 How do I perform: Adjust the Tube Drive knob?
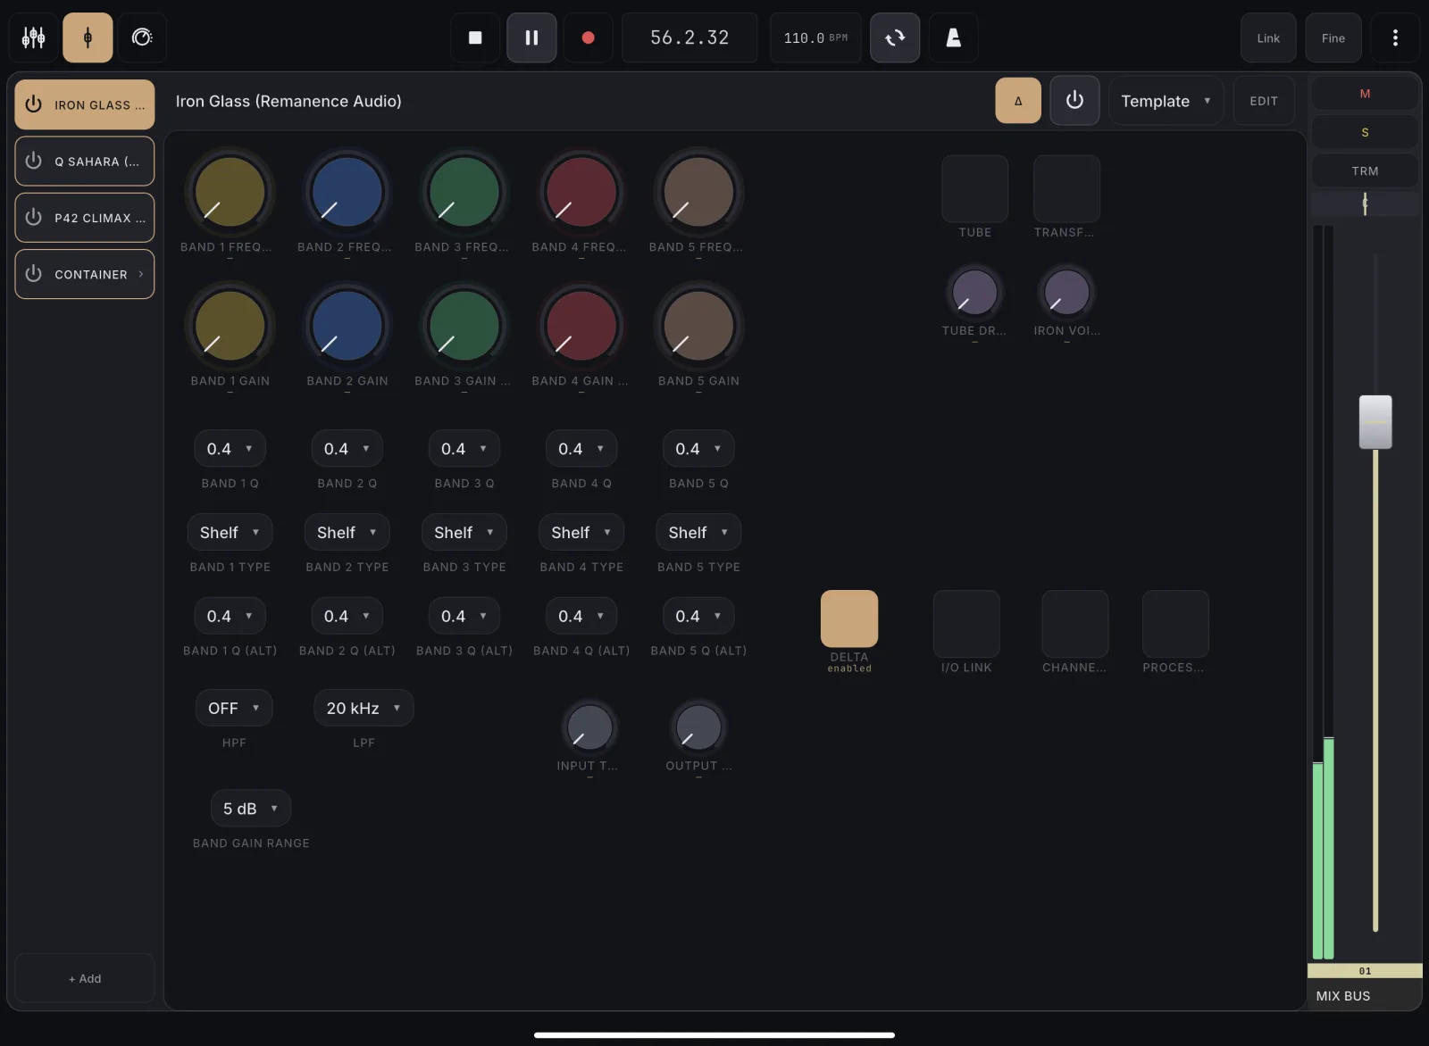click(974, 293)
